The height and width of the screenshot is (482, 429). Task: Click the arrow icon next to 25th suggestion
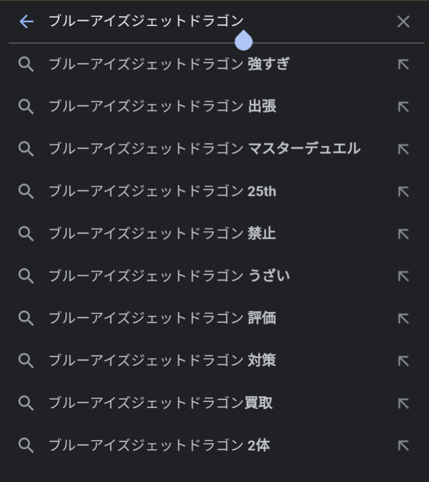pyautogui.click(x=403, y=192)
